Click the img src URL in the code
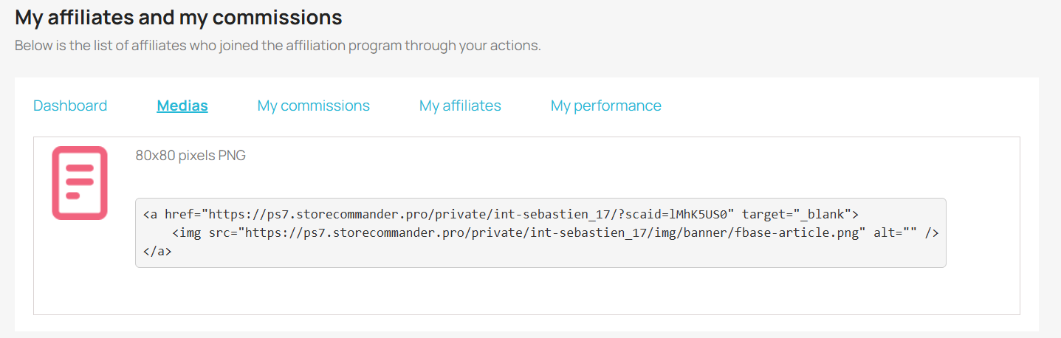Screen dimensions: 1061x338 click(x=554, y=232)
